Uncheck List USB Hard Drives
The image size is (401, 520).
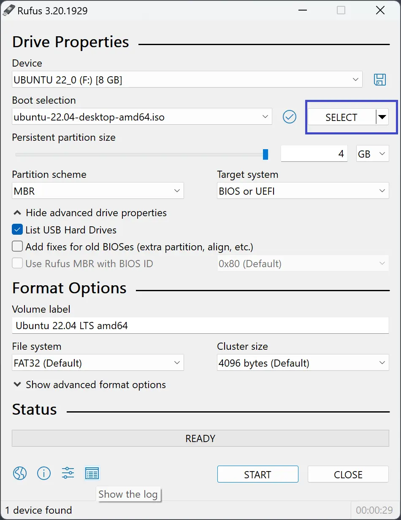[x=17, y=230]
